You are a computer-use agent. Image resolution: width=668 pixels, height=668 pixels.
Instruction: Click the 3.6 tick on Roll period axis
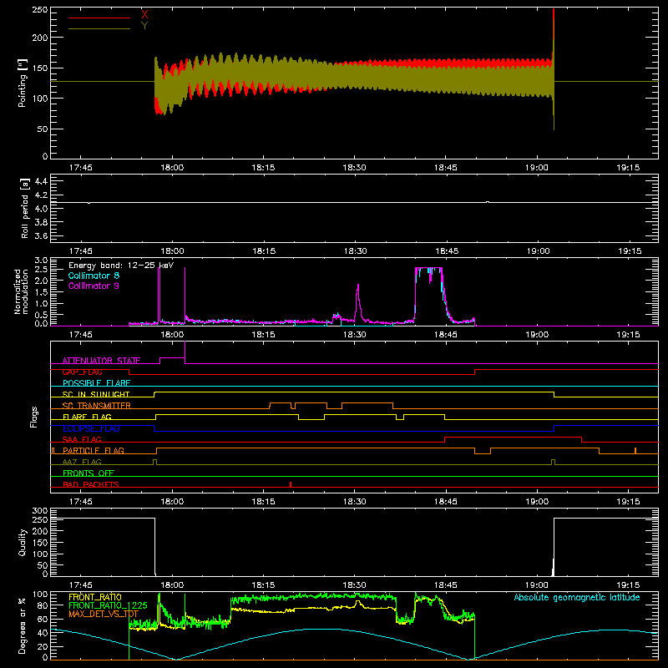[41, 236]
